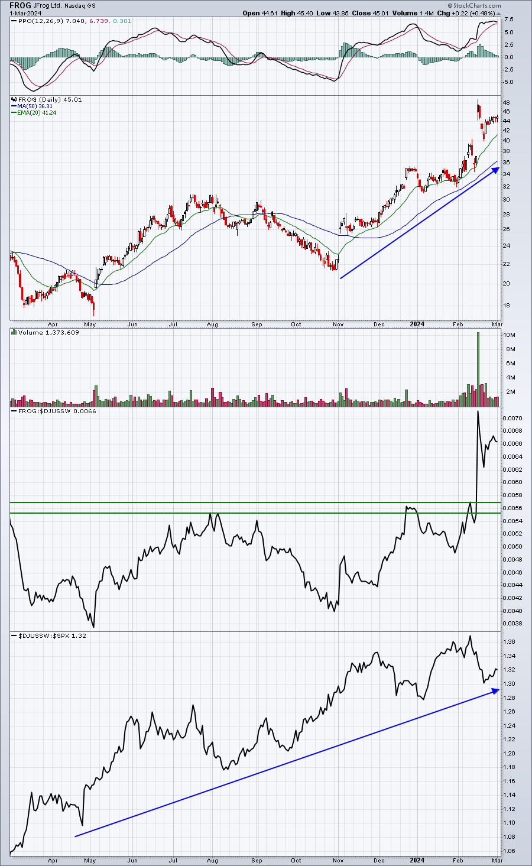Click the Mar label on the bottom axis
This screenshot has width=532, height=866.
coord(497,861)
